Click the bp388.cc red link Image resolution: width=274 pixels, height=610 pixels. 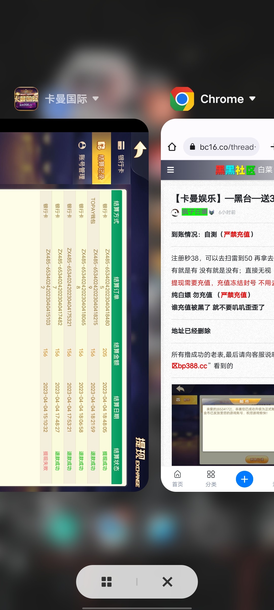click(x=190, y=366)
